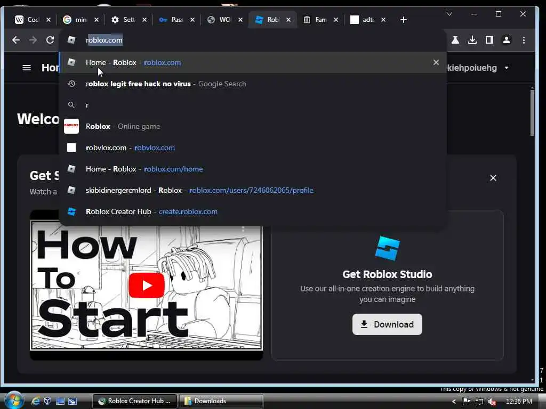Select the 'r' search suggestion
This screenshot has width=546, height=409.
[253, 105]
